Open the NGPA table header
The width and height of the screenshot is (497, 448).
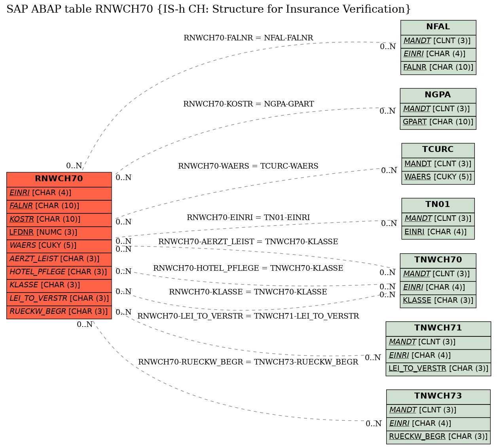(x=438, y=95)
